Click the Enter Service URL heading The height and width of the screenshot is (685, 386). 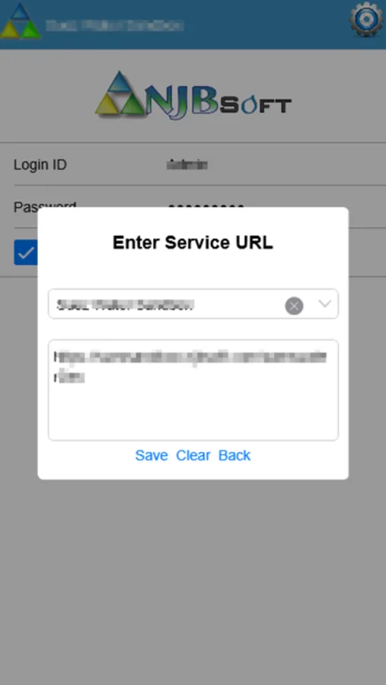coord(193,243)
